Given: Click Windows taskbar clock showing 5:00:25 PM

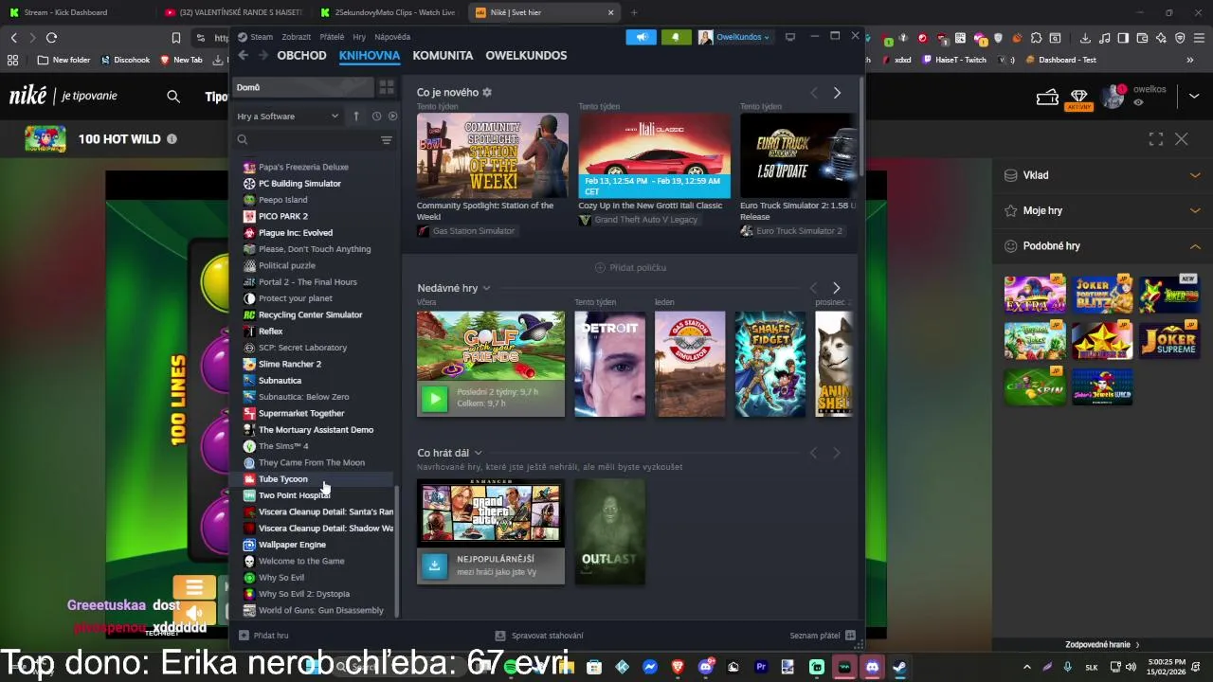Looking at the screenshot, I should click(1167, 667).
